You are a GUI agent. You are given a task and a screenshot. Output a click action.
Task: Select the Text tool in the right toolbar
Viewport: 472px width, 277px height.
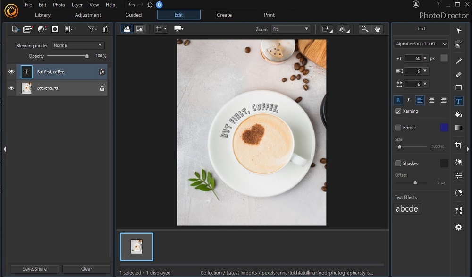458,101
